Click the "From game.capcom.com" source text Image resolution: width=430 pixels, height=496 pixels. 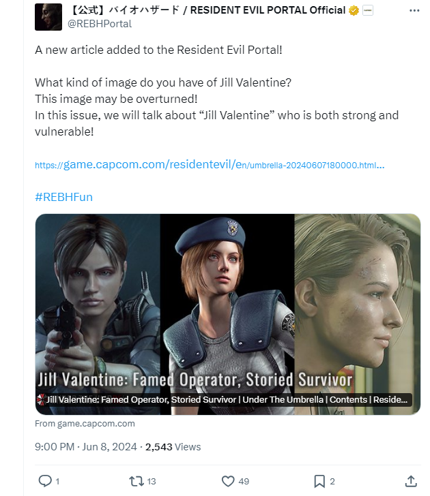point(85,423)
